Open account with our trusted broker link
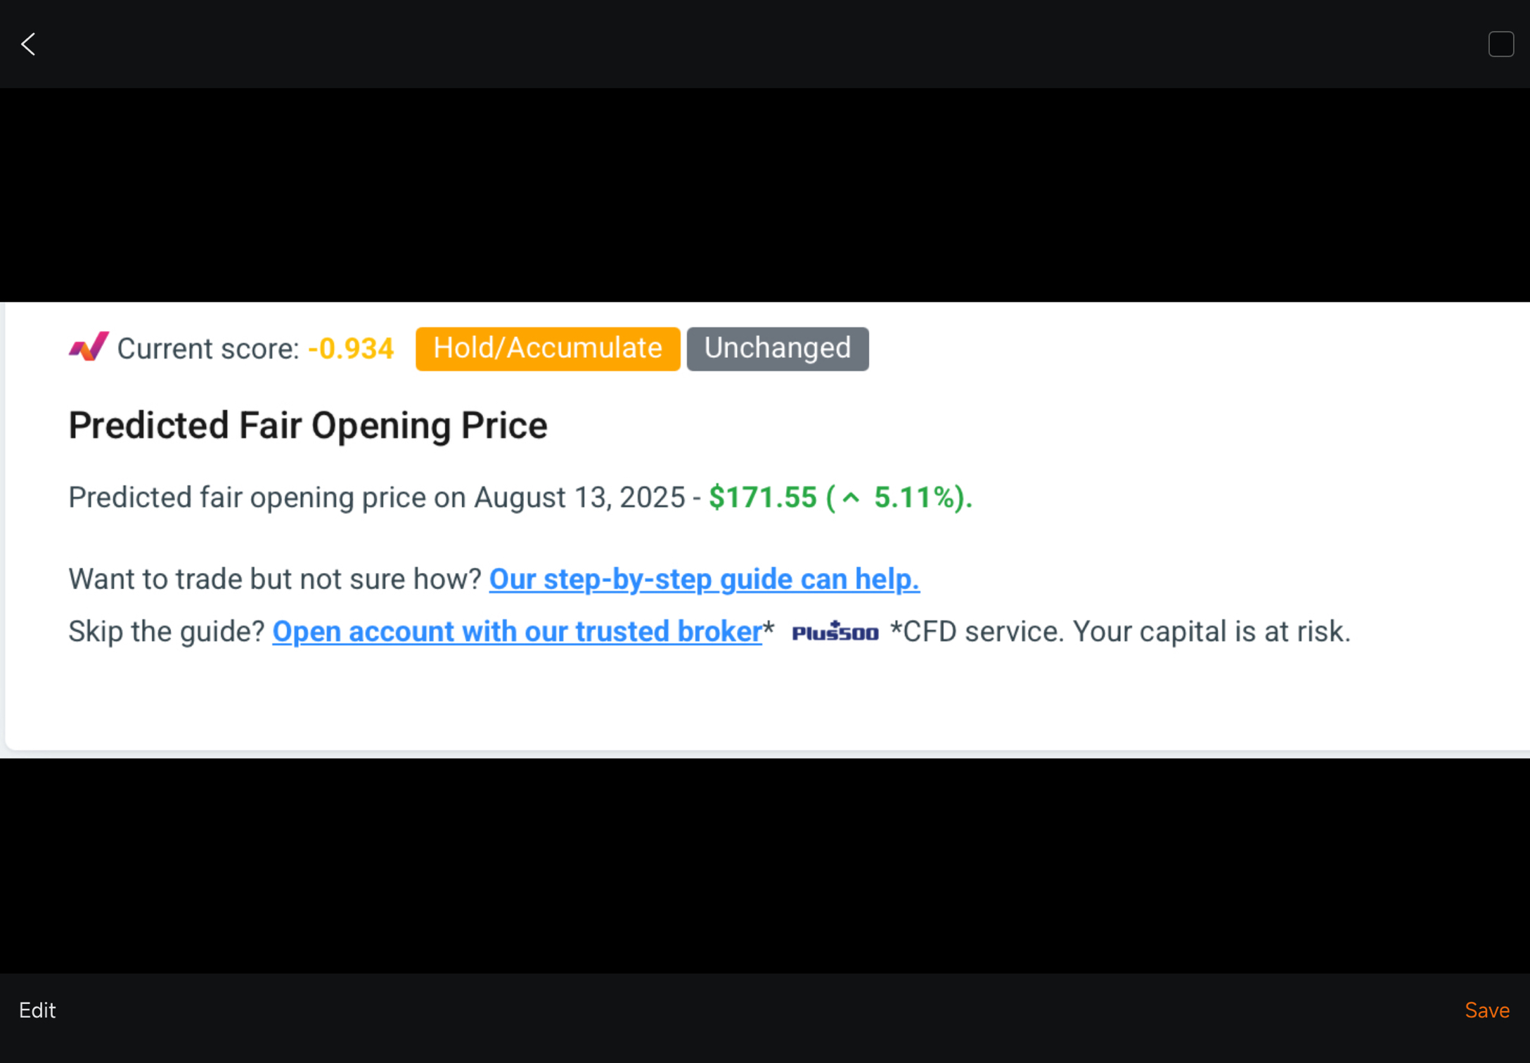This screenshot has height=1063, width=1530. pos(517,631)
